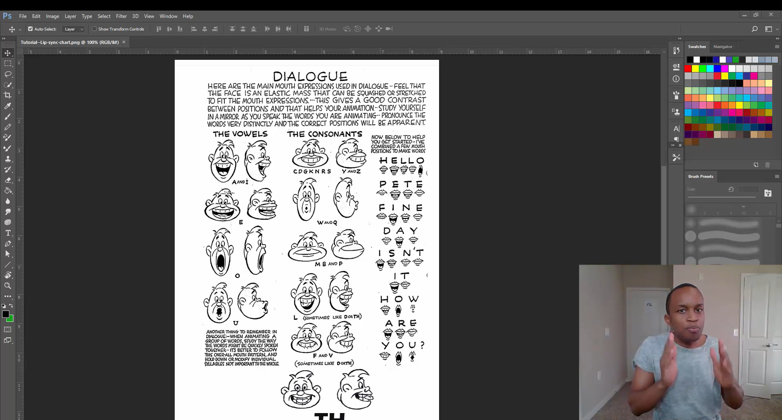Select the Quick Selection tool

pyautogui.click(x=8, y=85)
